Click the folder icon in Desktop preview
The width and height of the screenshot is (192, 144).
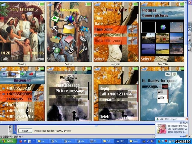click(x=55, y=39)
